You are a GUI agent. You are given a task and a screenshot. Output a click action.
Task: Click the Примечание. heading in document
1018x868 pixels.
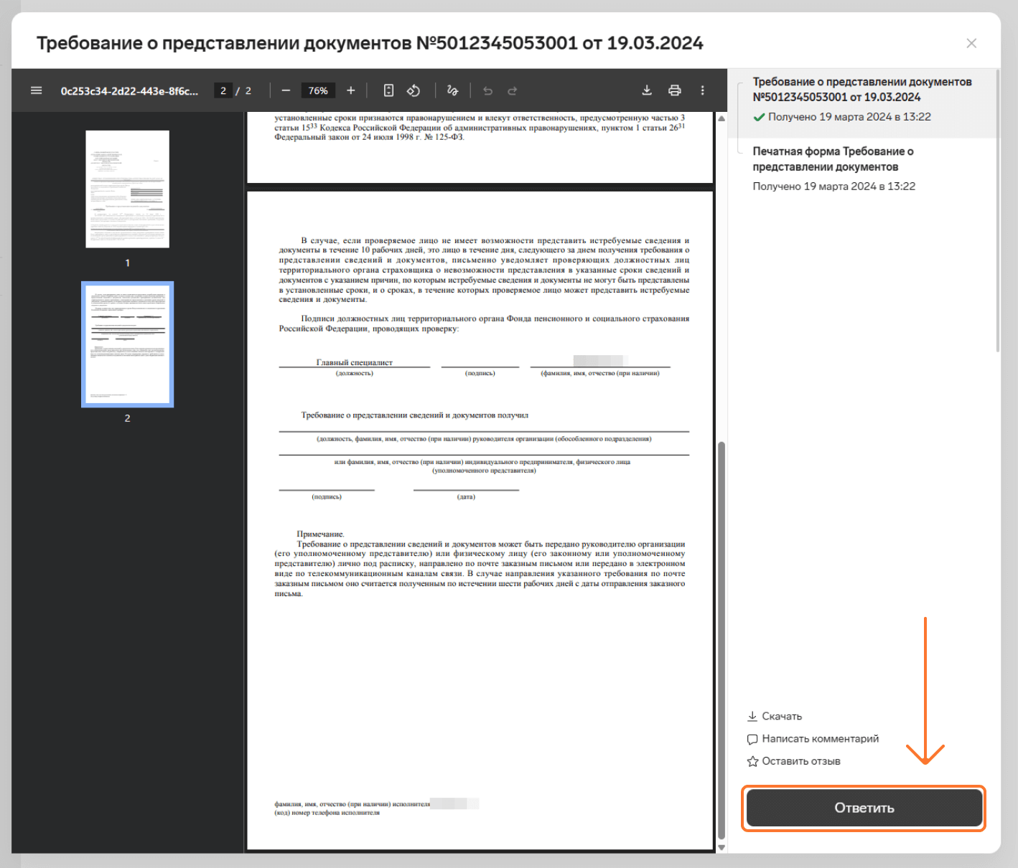click(x=320, y=534)
